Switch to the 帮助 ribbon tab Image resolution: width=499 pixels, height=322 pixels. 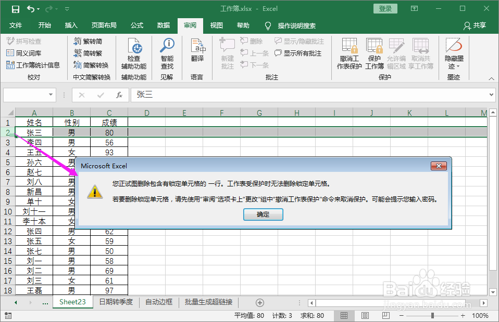[243, 25]
